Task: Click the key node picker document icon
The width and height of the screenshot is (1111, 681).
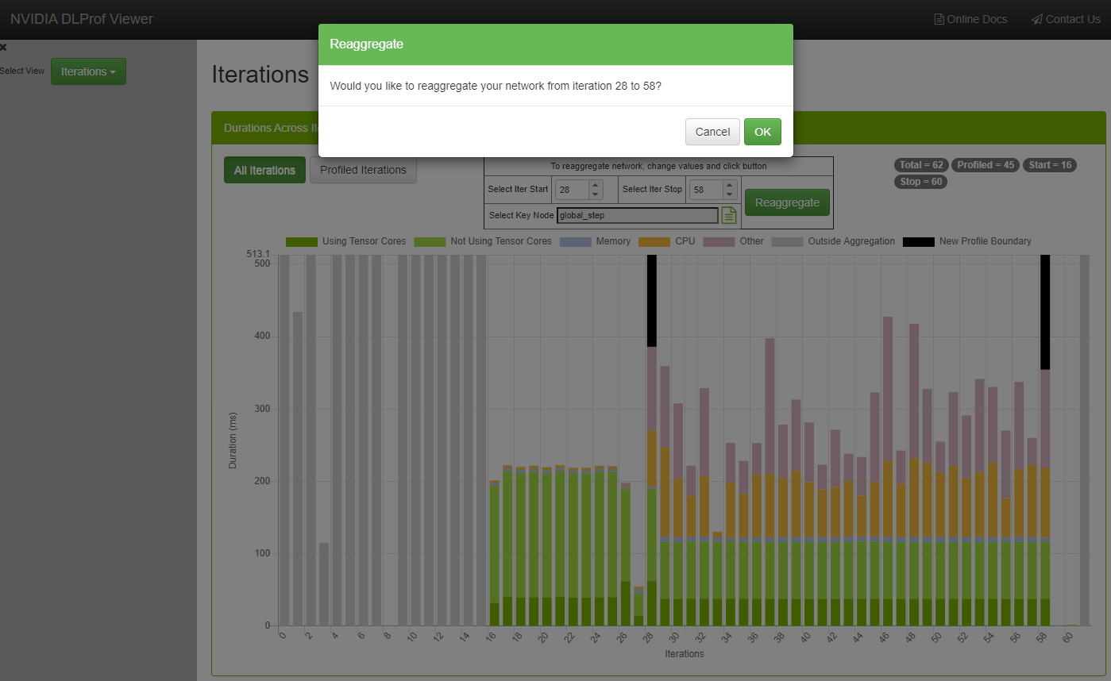Action: pos(729,215)
